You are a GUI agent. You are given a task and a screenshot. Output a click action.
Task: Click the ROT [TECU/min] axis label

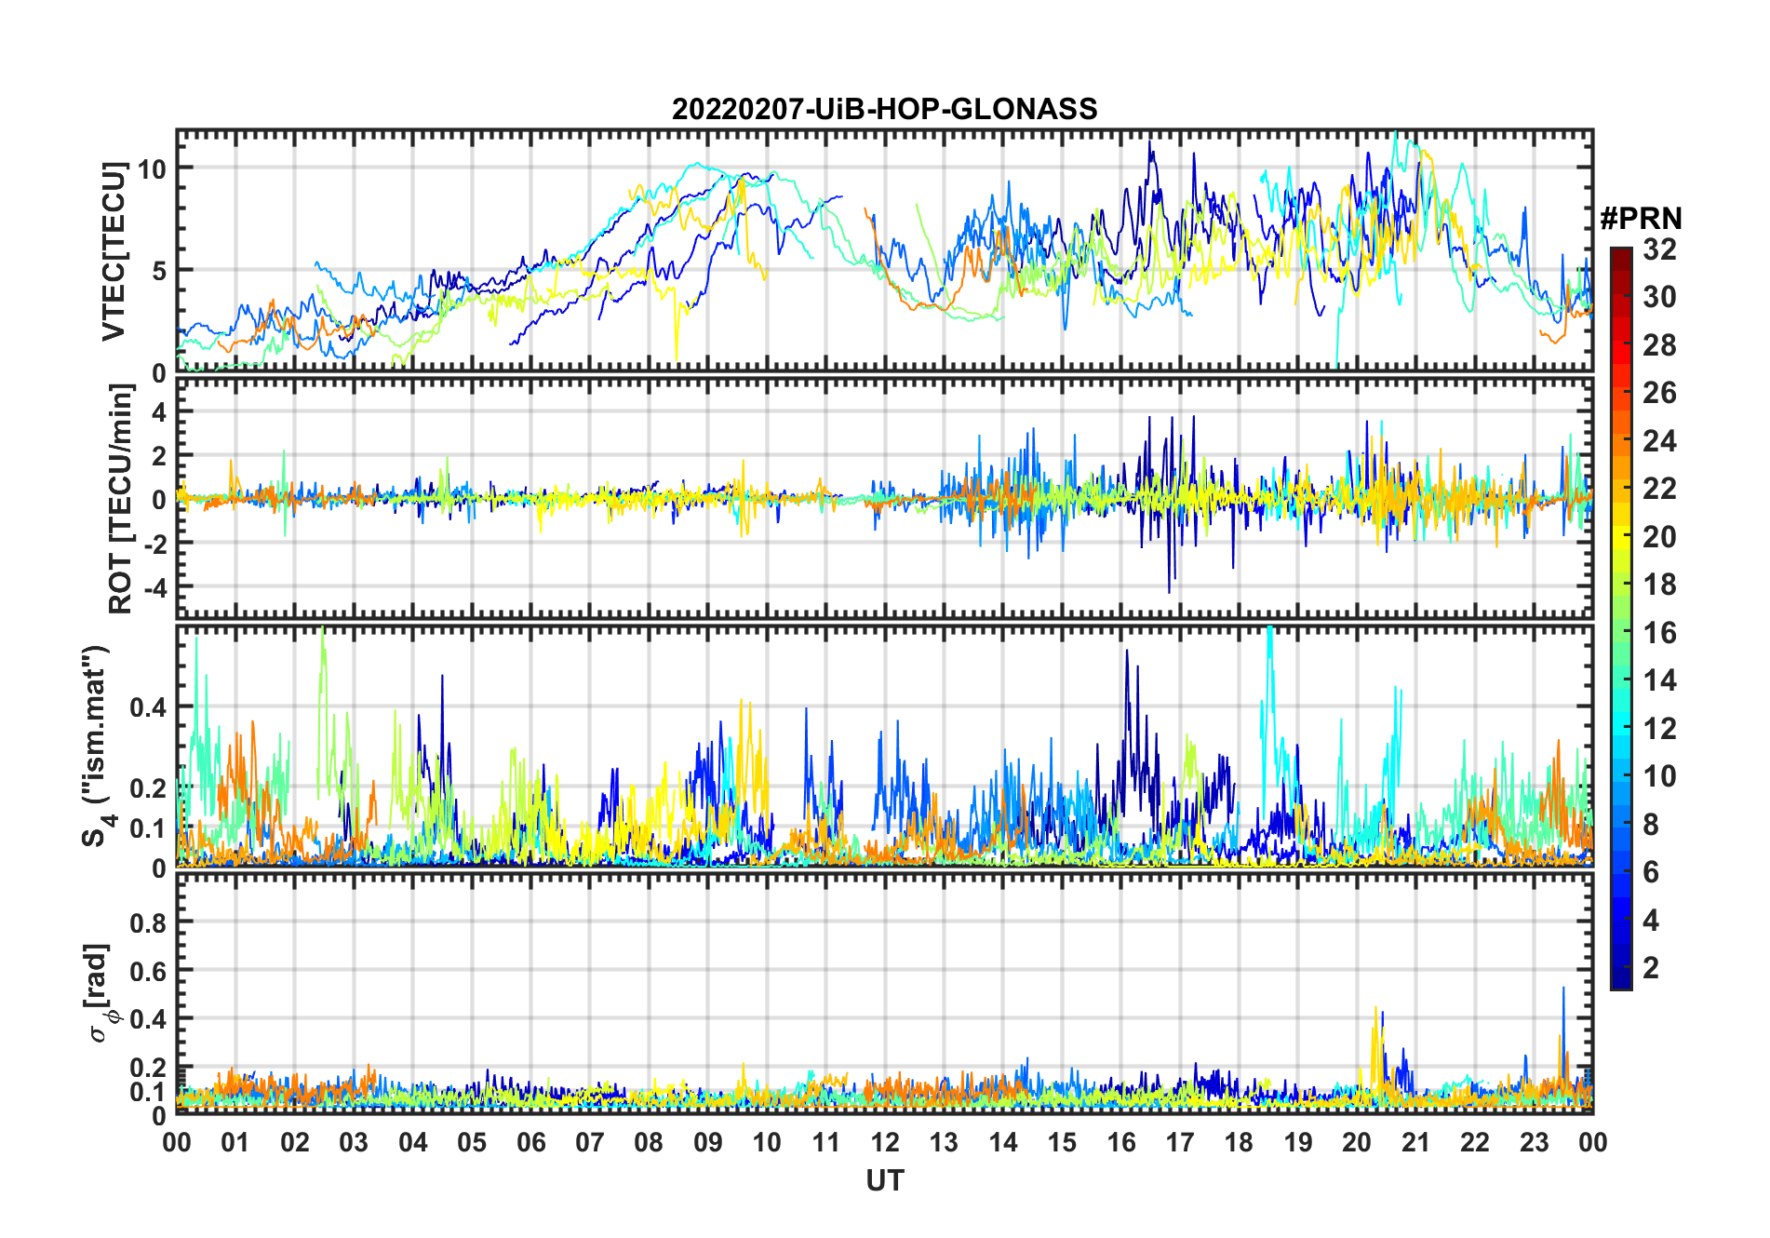tap(120, 499)
